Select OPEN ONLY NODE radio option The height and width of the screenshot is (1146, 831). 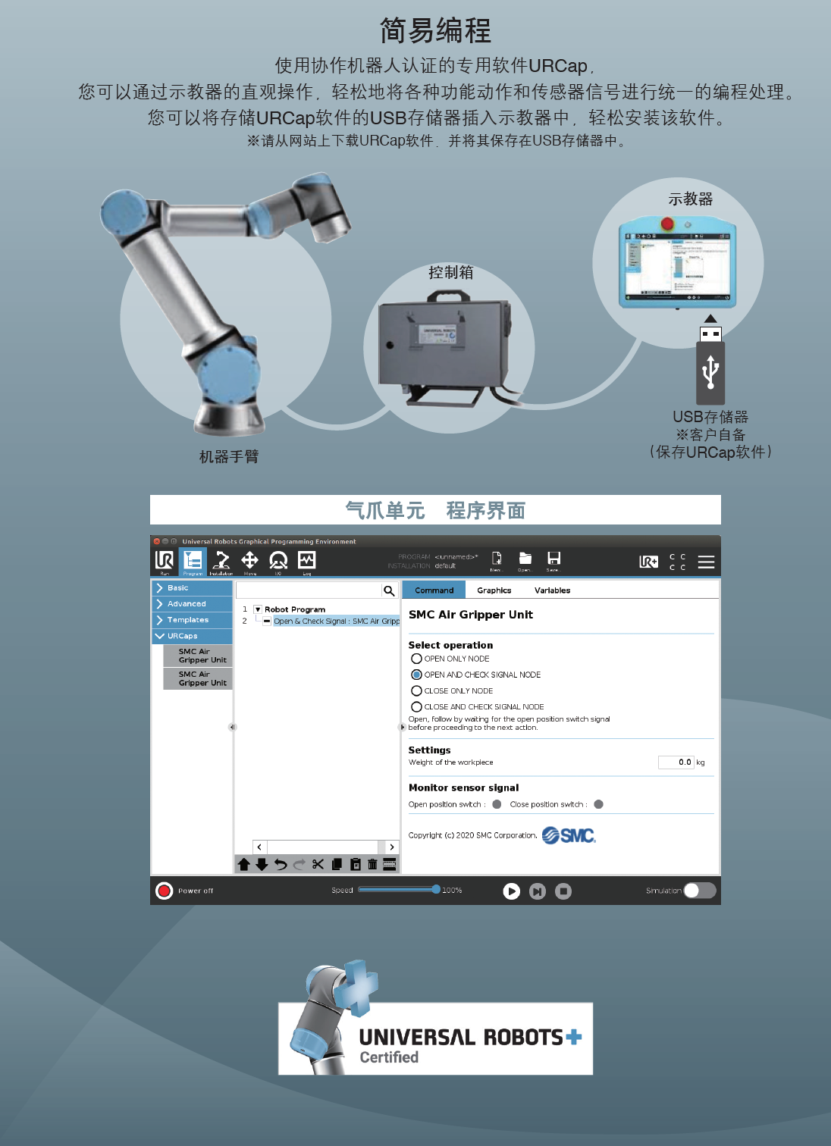coord(416,659)
